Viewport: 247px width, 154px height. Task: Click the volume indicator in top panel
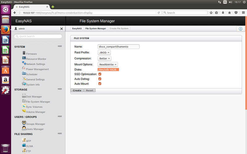pyautogui.click(x=230, y=2)
